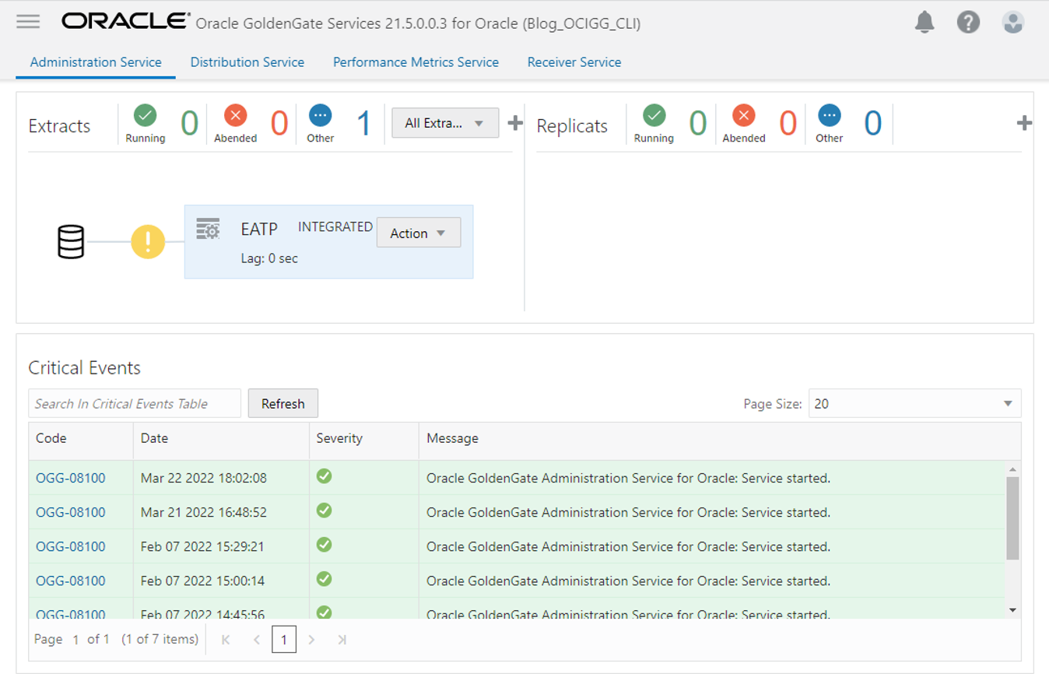Switch to Performance Metrics Service tab
The image size is (1049, 674).
416,62
